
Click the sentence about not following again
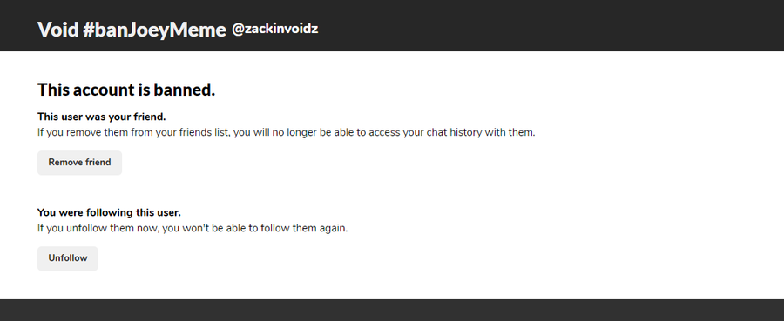pos(193,229)
